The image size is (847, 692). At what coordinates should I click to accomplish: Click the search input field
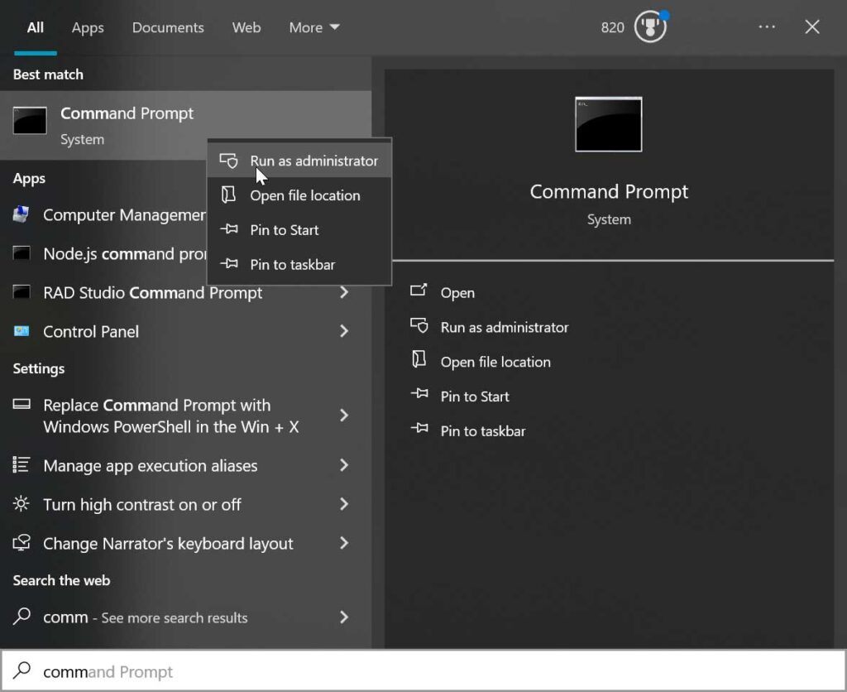pyautogui.click(x=165, y=670)
